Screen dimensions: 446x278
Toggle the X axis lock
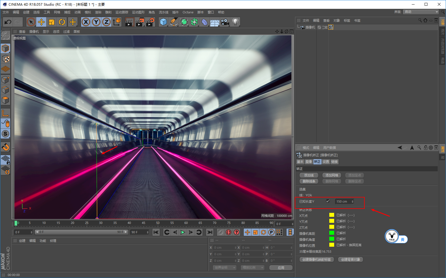tap(86, 22)
